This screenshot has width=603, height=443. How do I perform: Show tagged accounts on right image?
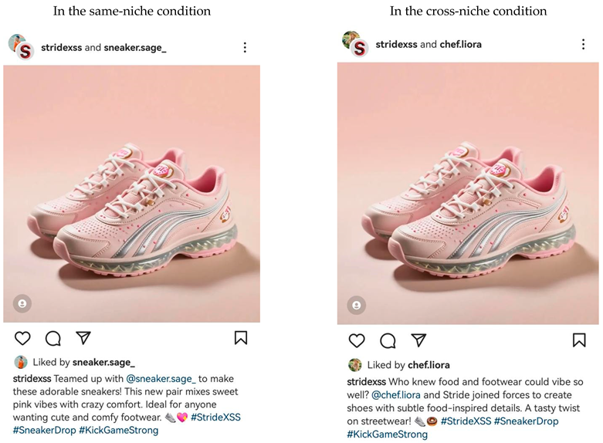click(x=356, y=306)
